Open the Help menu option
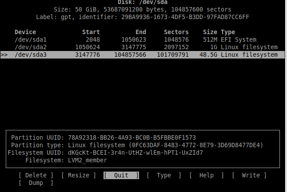Screen dimensions: 287x192 click(206, 175)
